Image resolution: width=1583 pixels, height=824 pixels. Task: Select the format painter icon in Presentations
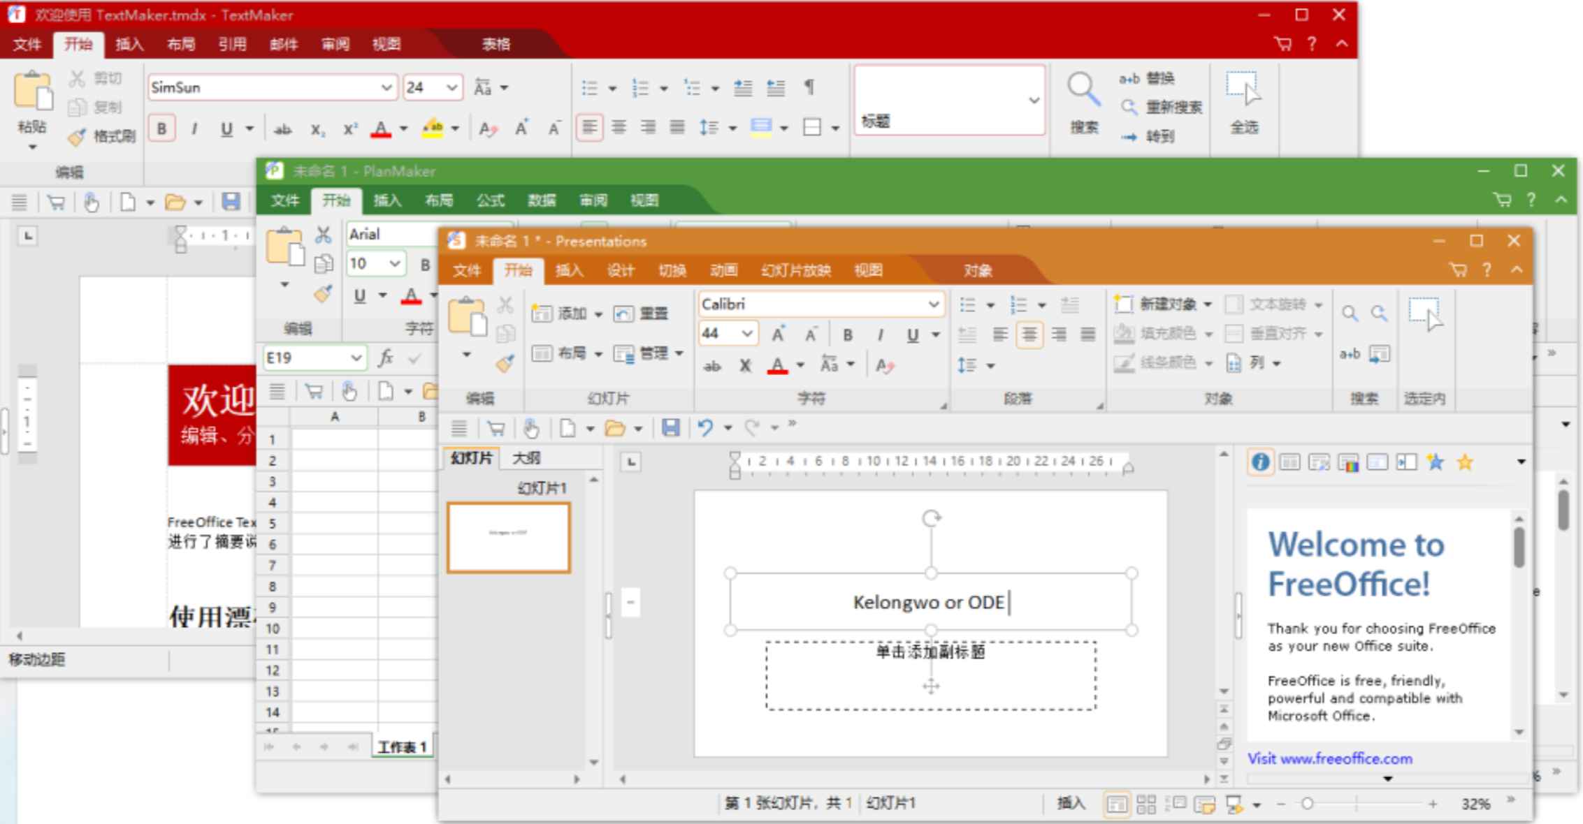(504, 364)
